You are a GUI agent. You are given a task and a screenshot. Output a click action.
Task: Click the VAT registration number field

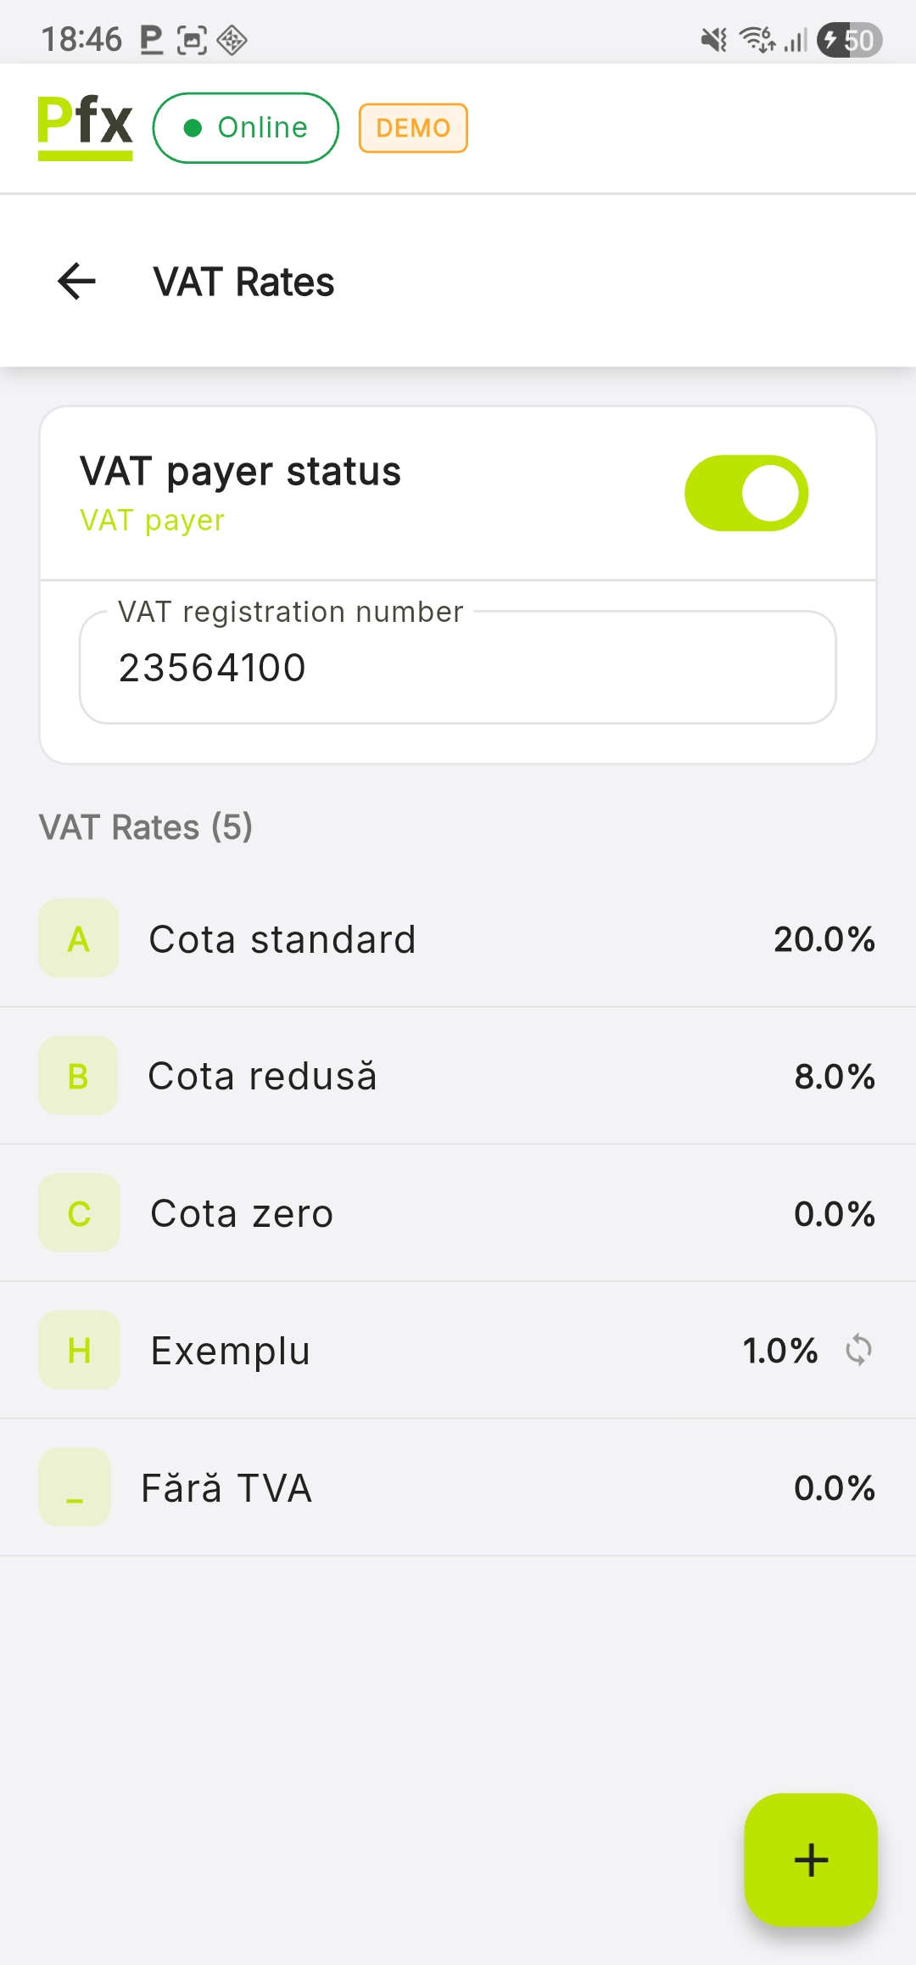click(x=458, y=668)
